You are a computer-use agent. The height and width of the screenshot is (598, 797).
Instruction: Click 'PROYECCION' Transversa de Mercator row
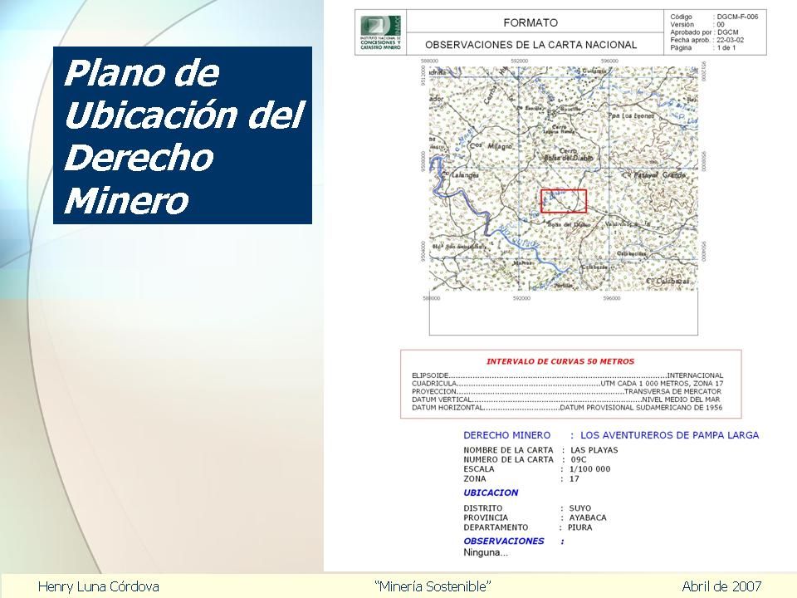[x=566, y=391]
